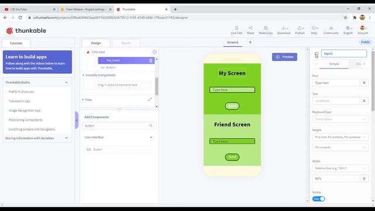Open the Fit contents dropdown
This screenshot has height=211, width=375.
click(340, 147)
